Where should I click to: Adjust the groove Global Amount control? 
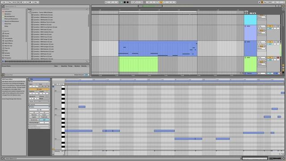[86, 75]
